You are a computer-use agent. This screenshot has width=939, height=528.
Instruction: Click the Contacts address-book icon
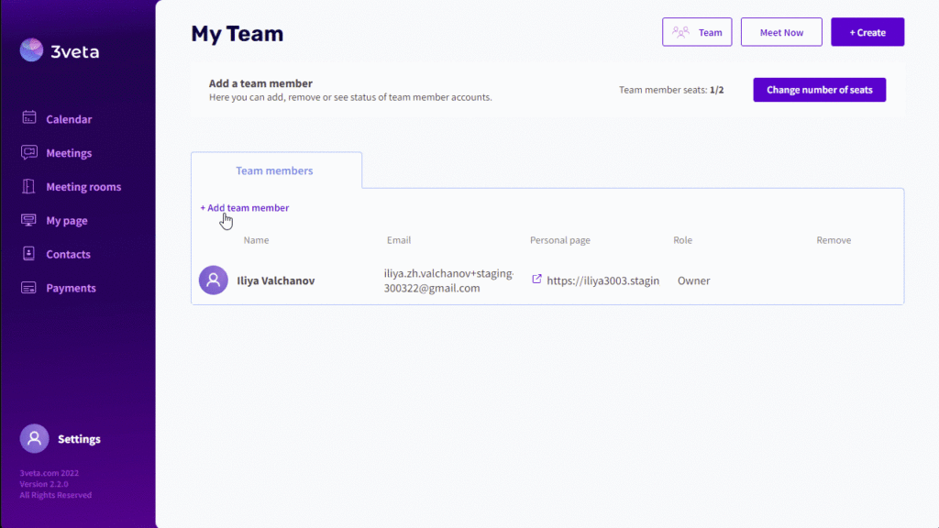(x=28, y=253)
